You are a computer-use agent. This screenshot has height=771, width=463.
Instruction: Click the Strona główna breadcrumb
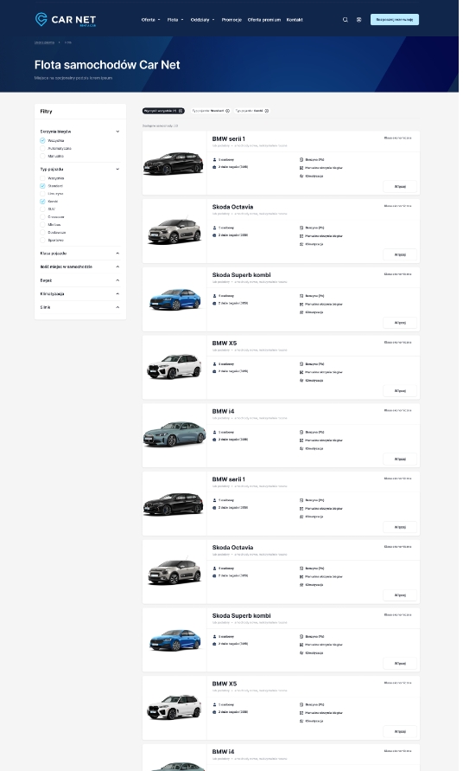(x=44, y=42)
